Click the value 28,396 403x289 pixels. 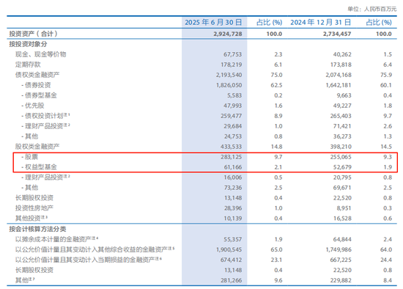point(233,208)
